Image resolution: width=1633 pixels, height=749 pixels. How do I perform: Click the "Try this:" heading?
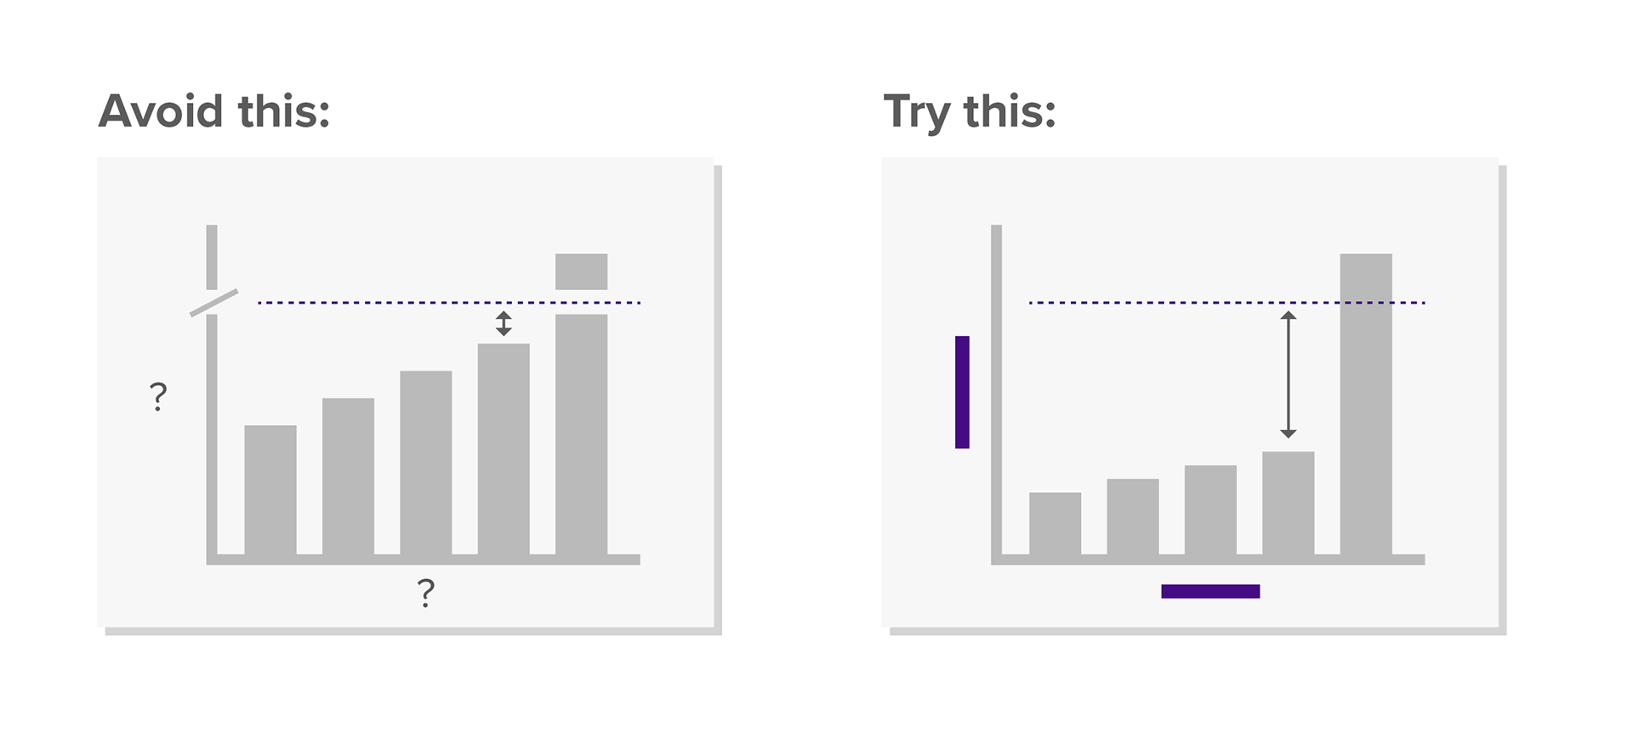[x=970, y=113]
